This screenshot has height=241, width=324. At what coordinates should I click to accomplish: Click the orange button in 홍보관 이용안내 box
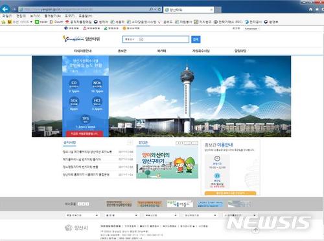230,193
